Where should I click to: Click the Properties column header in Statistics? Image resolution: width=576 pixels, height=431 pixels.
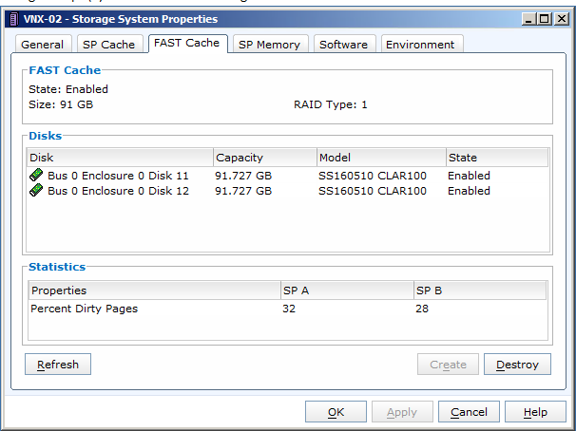[x=155, y=290]
